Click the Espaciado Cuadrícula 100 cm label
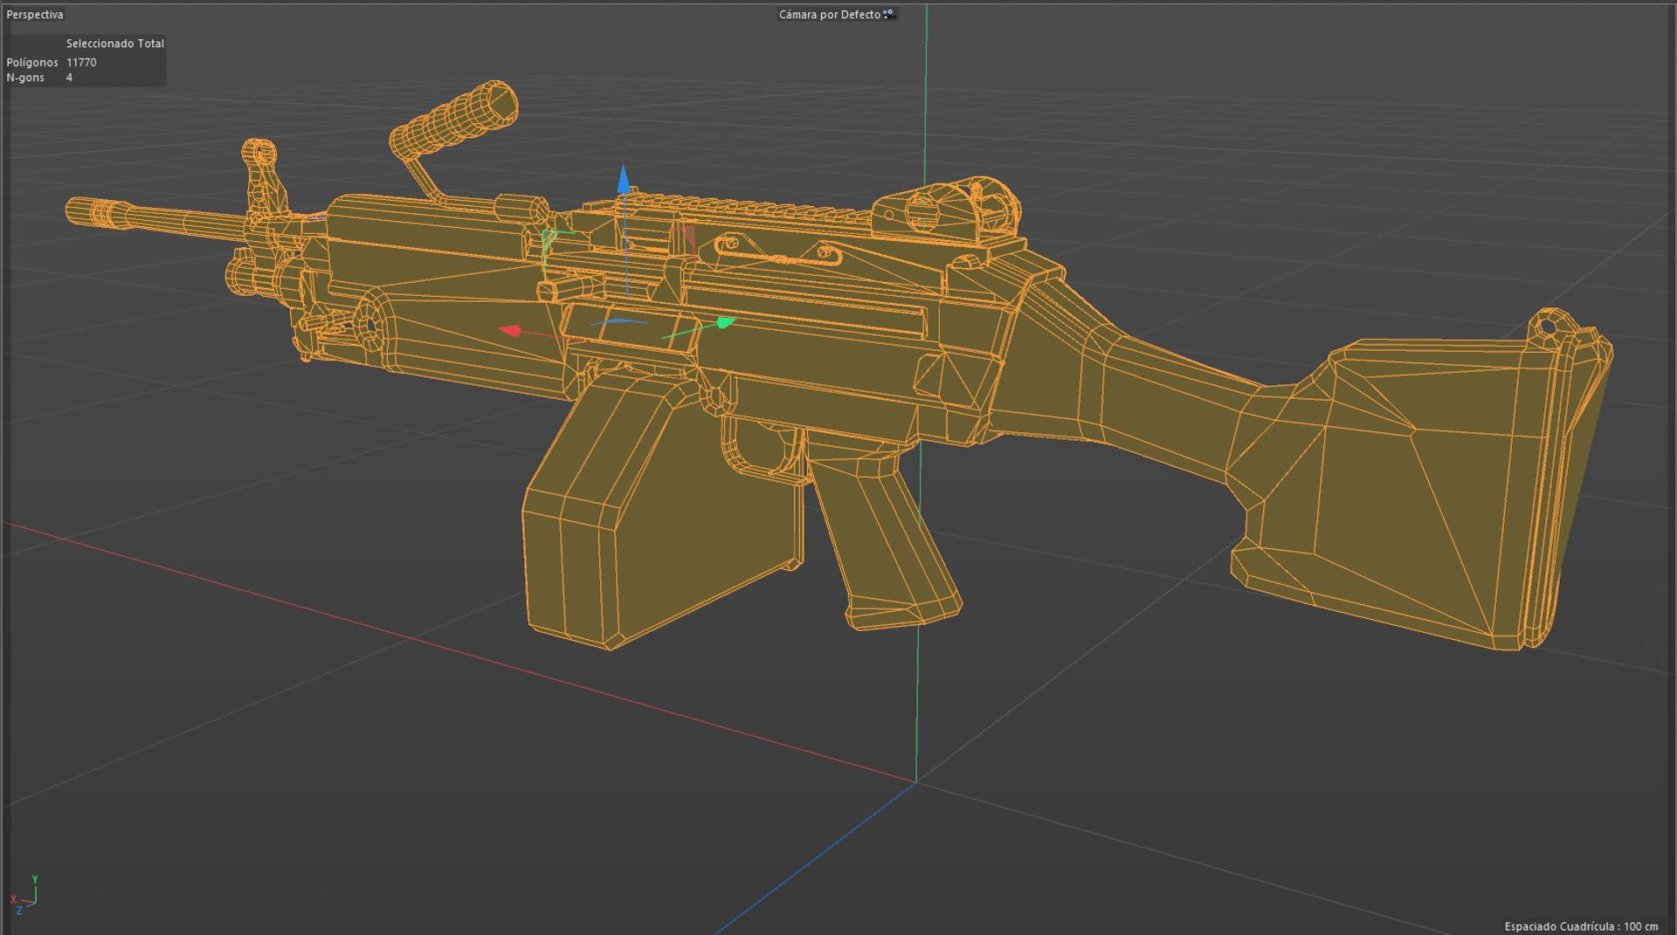The height and width of the screenshot is (935, 1677). [x=1581, y=926]
